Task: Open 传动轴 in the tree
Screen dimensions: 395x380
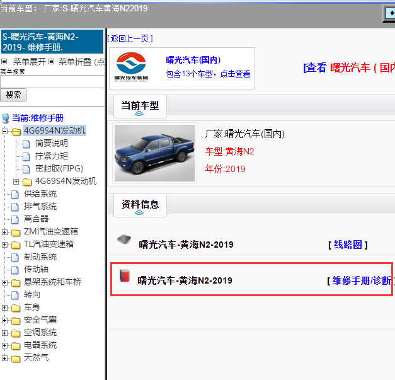Action: point(37,269)
